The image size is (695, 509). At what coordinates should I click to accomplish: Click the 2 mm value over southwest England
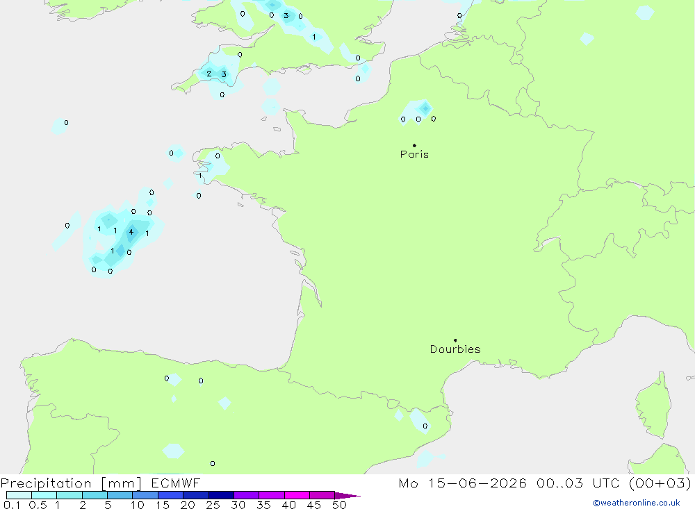(x=208, y=74)
